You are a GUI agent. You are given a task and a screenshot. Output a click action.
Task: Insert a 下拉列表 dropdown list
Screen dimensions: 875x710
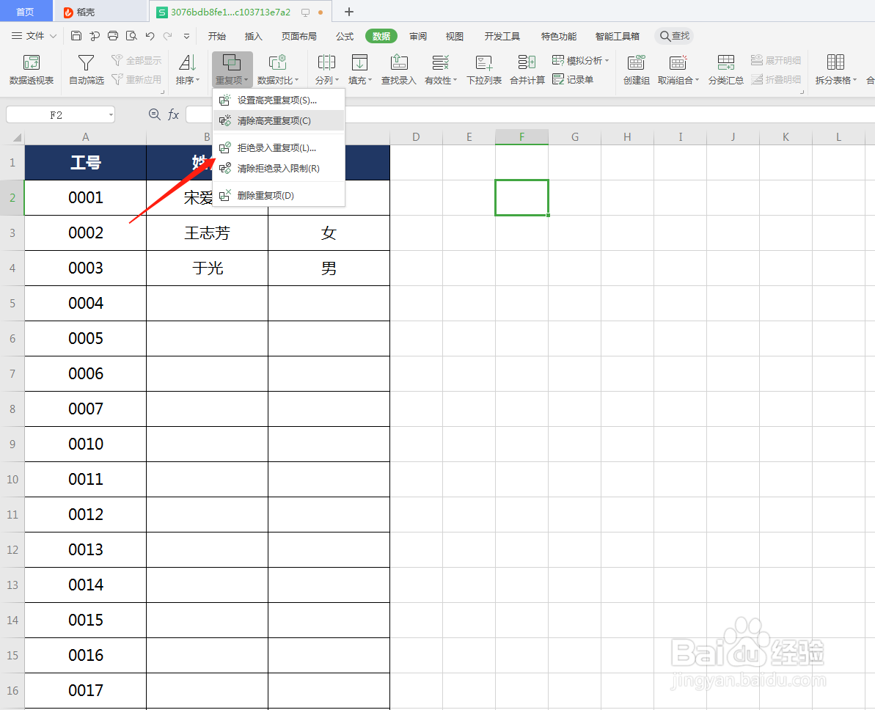click(484, 70)
